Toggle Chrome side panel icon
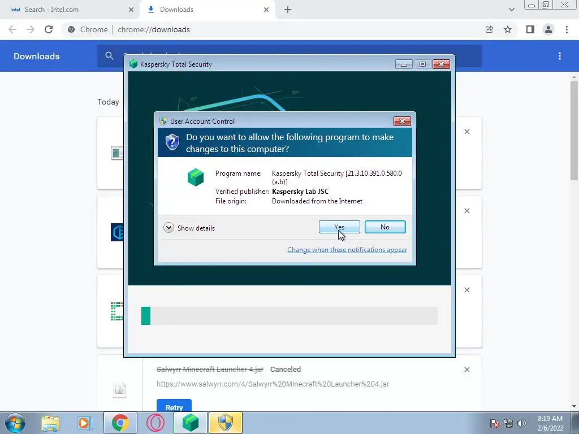The height and width of the screenshot is (434, 579). pyautogui.click(x=530, y=29)
